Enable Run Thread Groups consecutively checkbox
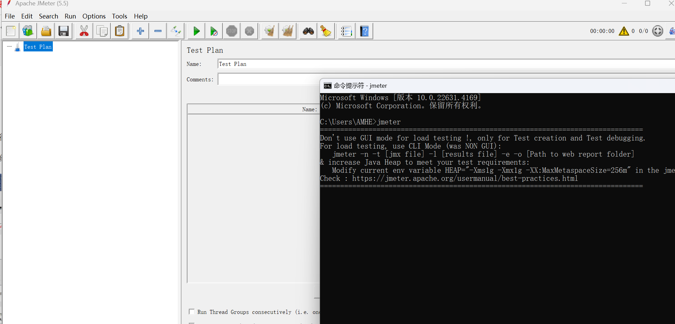The width and height of the screenshot is (675, 324). (x=192, y=312)
